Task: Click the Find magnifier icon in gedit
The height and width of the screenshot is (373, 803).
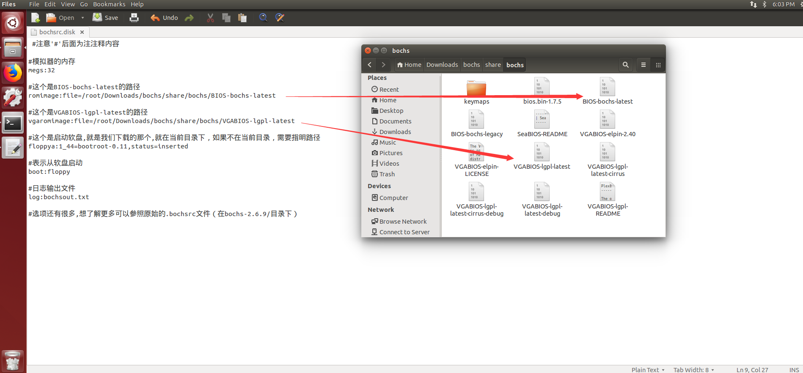Action: (263, 17)
